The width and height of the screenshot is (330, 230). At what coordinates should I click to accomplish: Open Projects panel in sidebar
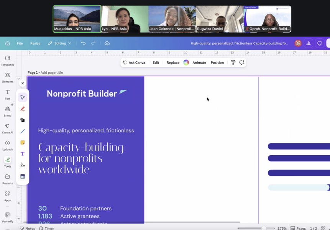[8, 179]
